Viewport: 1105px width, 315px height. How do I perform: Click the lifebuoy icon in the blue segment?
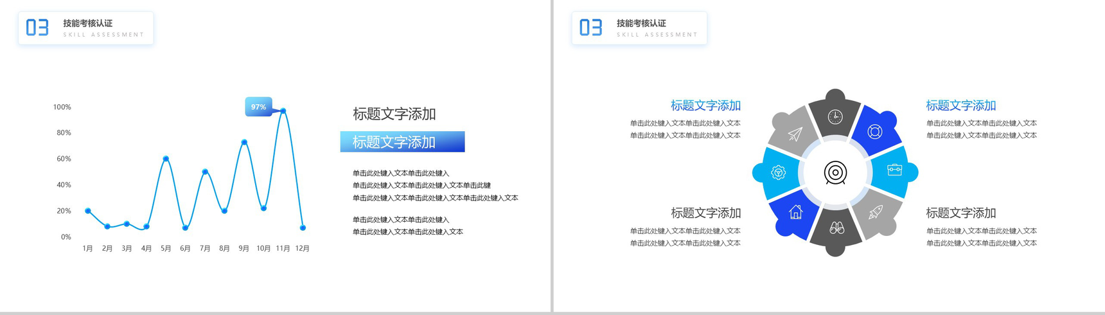click(x=874, y=132)
